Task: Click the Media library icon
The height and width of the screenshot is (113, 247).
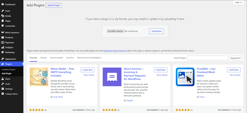Action: coord(2,16)
